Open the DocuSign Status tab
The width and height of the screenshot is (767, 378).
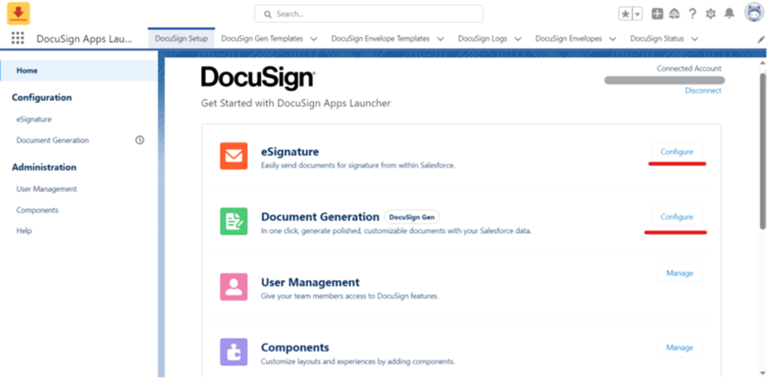click(x=657, y=38)
